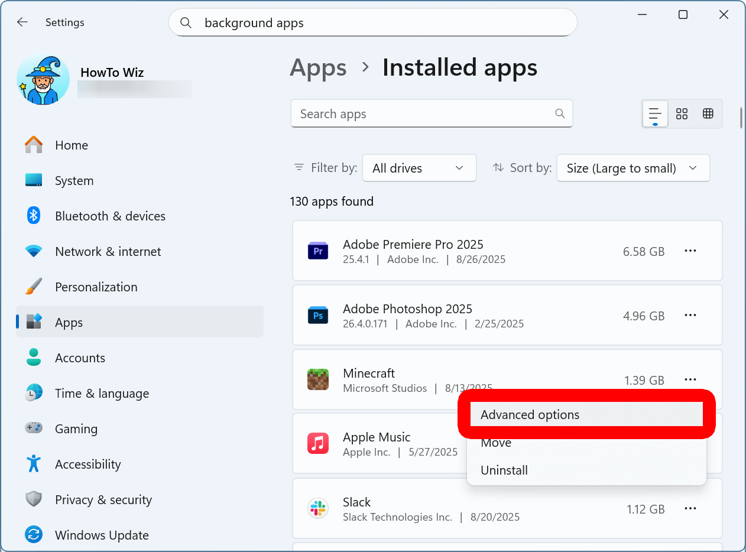The width and height of the screenshot is (746, 552).
Task: Click the Accessibility icon in sidebar
Action: [x=34, y=464]
